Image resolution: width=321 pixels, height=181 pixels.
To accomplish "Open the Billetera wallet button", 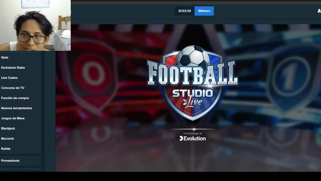I will tap(204, 11).
